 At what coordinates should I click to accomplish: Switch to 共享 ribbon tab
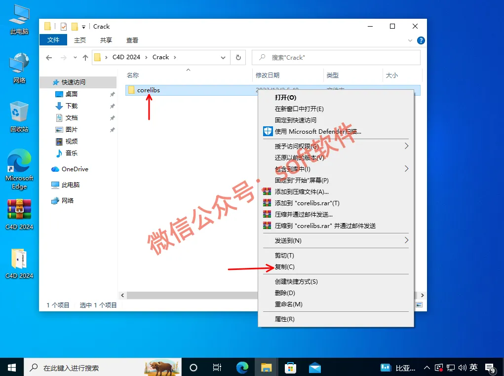coord(106,40)
